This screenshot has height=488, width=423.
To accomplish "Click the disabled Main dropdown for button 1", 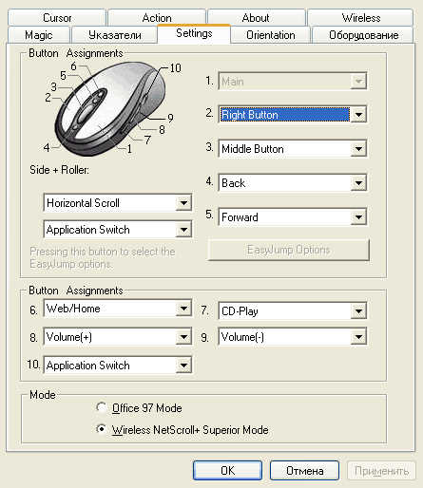I will coord(293,82).
